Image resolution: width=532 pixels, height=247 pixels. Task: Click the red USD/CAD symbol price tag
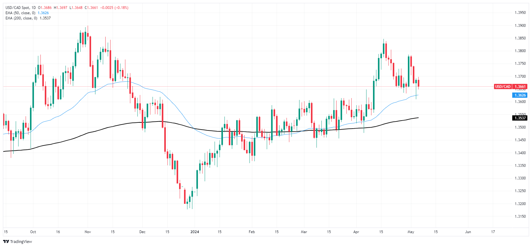(x=503, y=87)
